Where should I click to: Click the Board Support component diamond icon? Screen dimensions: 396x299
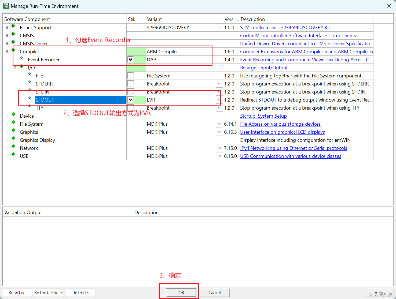[x=13, y=26]
